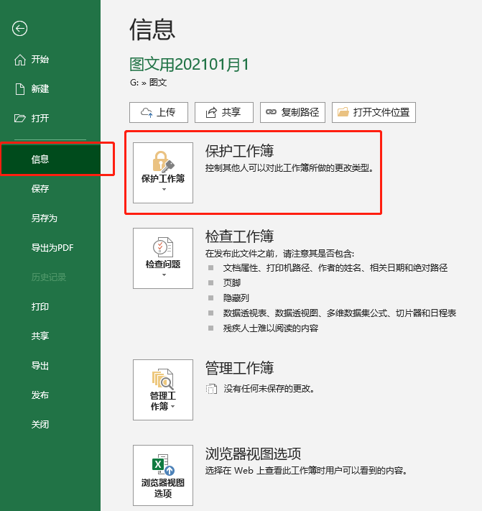
Task: Click the 复制路径 button
Action: pyautogui.click(x=292, y=112)
